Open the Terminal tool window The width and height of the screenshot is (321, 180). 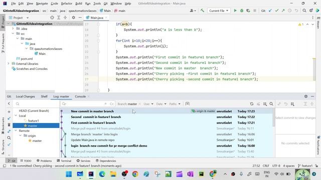[x=64, y=161]
